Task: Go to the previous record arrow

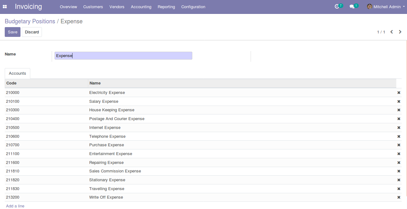Action: [392, 32]
